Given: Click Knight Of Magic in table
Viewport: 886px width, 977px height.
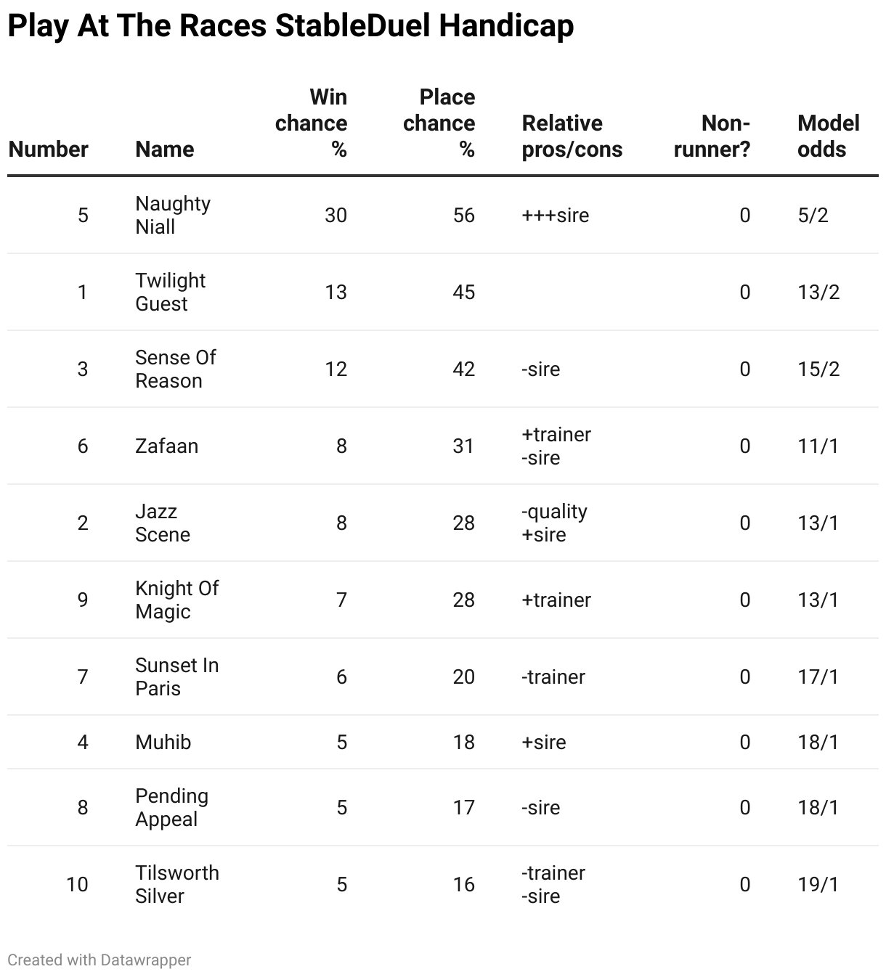Looking at the screenshot, I should 177,600.
